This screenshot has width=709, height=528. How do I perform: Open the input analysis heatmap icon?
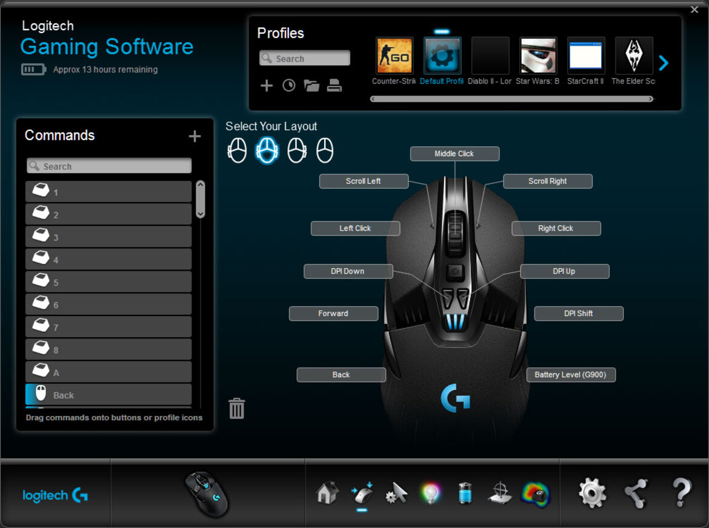(x=535, y=493)
